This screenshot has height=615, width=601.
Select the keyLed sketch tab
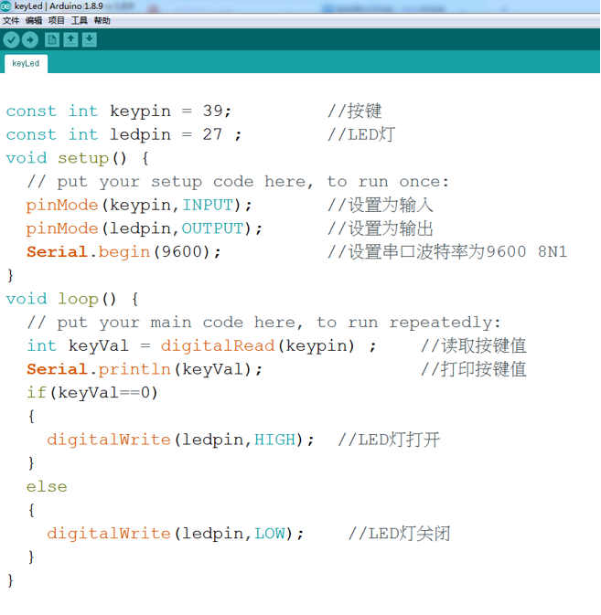26,64
